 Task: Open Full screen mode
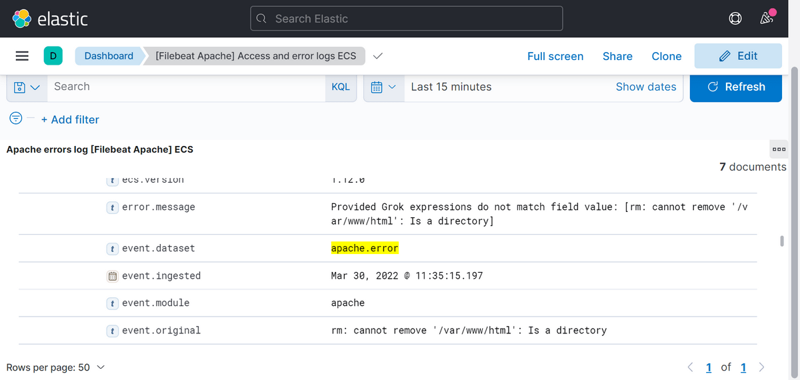point(555,56)
